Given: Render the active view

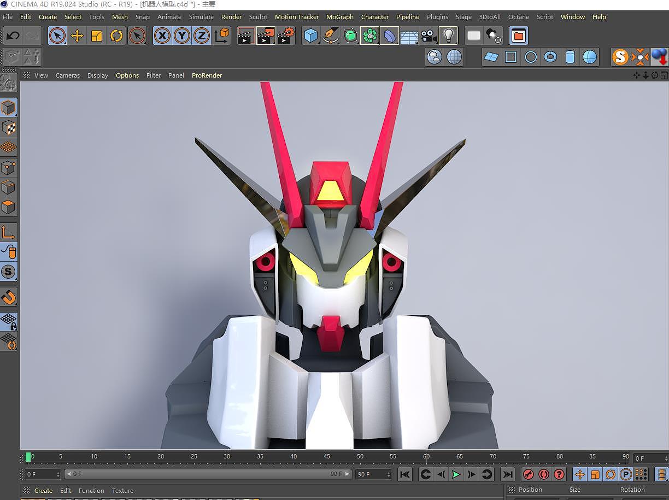Looking at the screenshot, I should tap(246, 37).
